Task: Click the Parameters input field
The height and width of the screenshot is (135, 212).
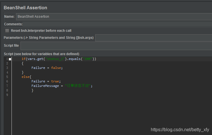Action: (154, 38)
